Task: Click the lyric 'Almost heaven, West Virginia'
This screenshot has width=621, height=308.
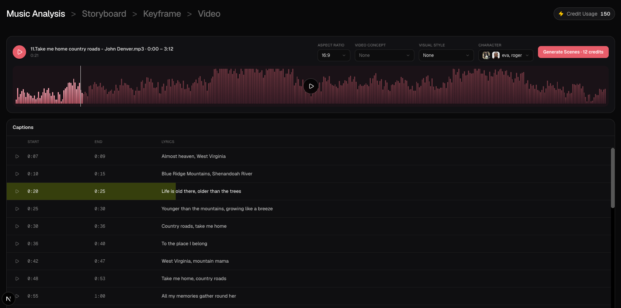Action: tap(194, 156)
